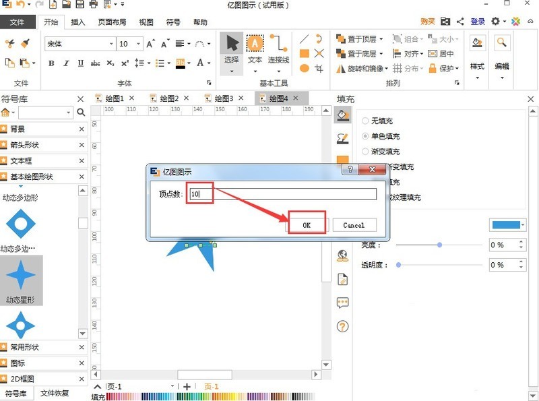Screen dimensions: 539x401
Task: Apply strikethrough formatting icon
Action: [95, 63]
